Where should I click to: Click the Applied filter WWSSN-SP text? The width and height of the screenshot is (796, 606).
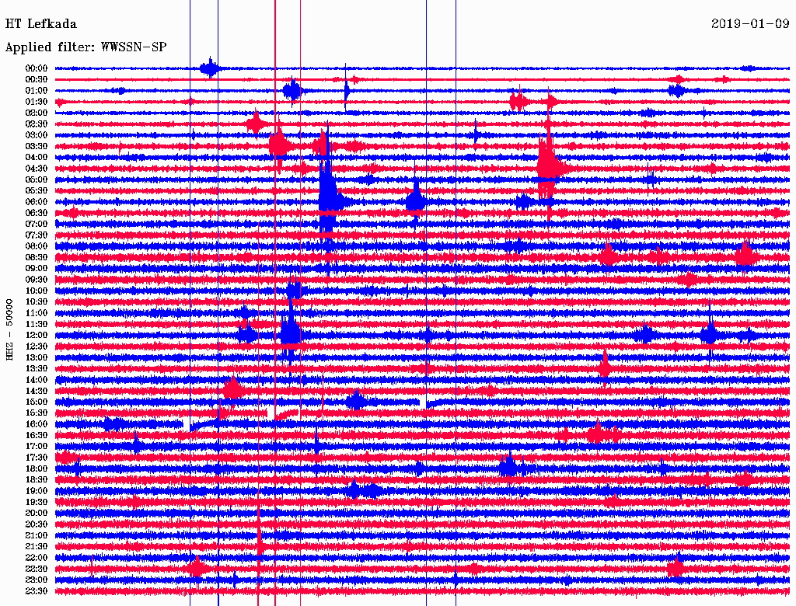tap(86, 47)
